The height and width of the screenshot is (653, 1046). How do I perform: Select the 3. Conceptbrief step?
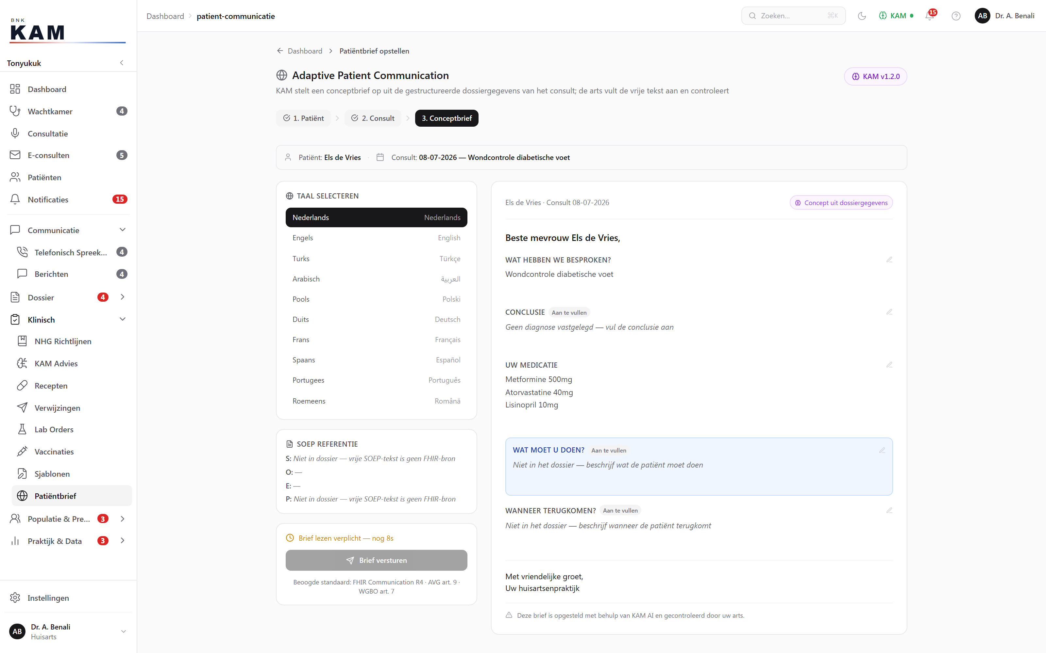(x=447, y=118)
